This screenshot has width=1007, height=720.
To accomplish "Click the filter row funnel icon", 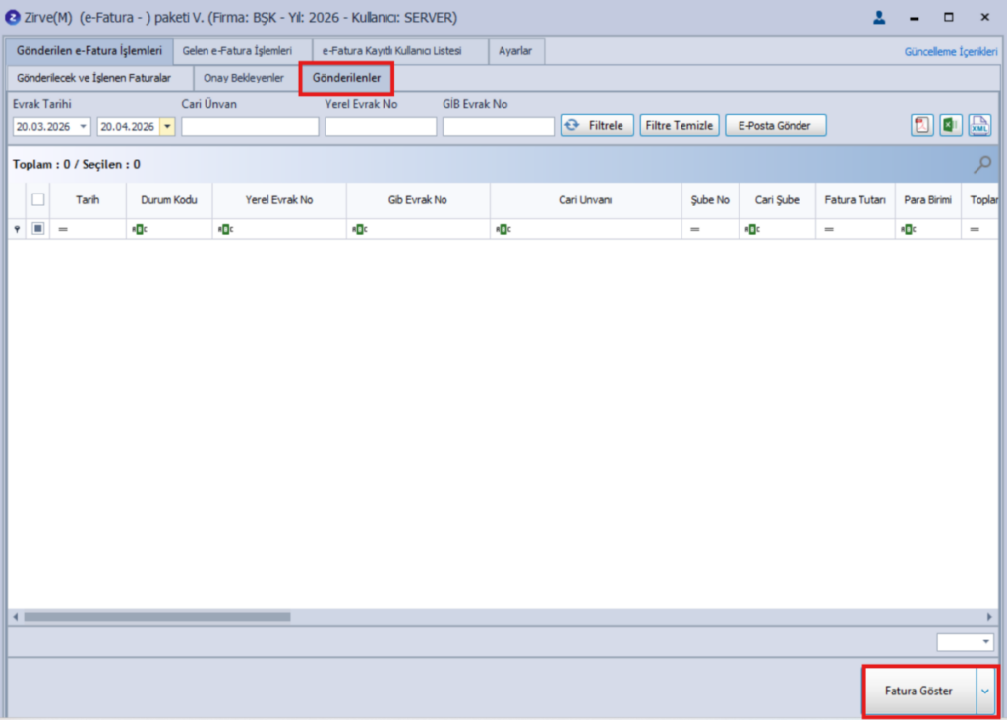I will point(17,229).
